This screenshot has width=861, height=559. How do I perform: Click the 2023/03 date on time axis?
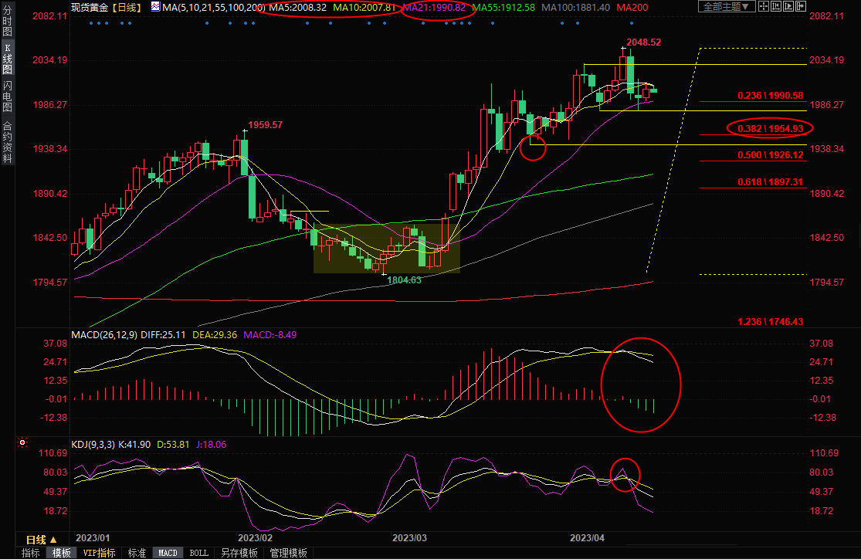409,537
